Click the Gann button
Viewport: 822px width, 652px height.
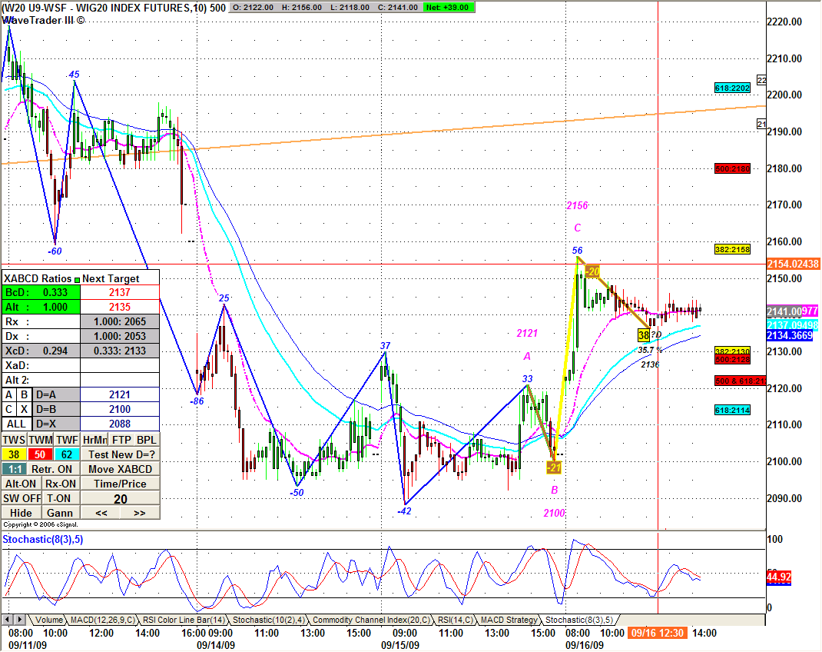point(59,513)
